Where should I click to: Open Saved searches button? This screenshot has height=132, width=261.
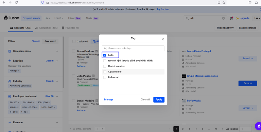[247, 28]
